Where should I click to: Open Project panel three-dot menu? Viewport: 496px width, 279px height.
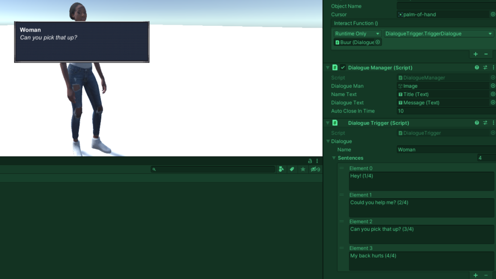pyautogui.click(x=317, y=161)
